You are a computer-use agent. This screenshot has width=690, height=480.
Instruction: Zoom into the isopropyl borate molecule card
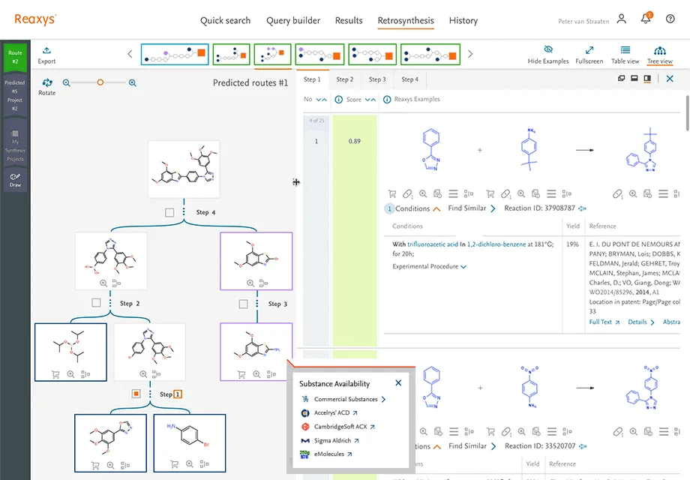pyautogui.click(x=70, y=374)
